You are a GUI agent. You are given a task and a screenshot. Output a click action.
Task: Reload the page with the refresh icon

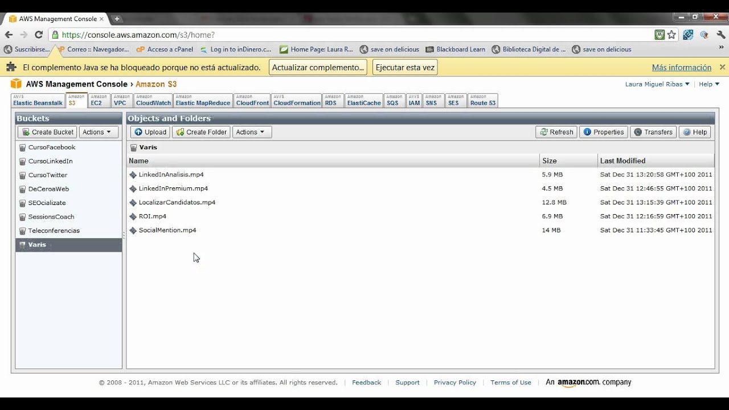(x=39, y=35)
